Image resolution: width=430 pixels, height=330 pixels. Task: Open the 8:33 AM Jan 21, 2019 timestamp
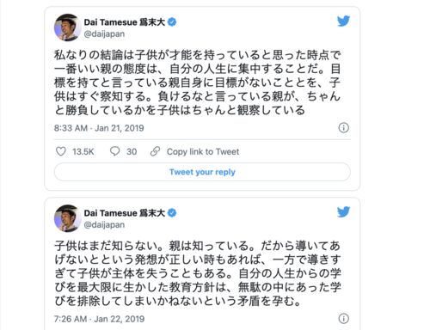(99, 128)
